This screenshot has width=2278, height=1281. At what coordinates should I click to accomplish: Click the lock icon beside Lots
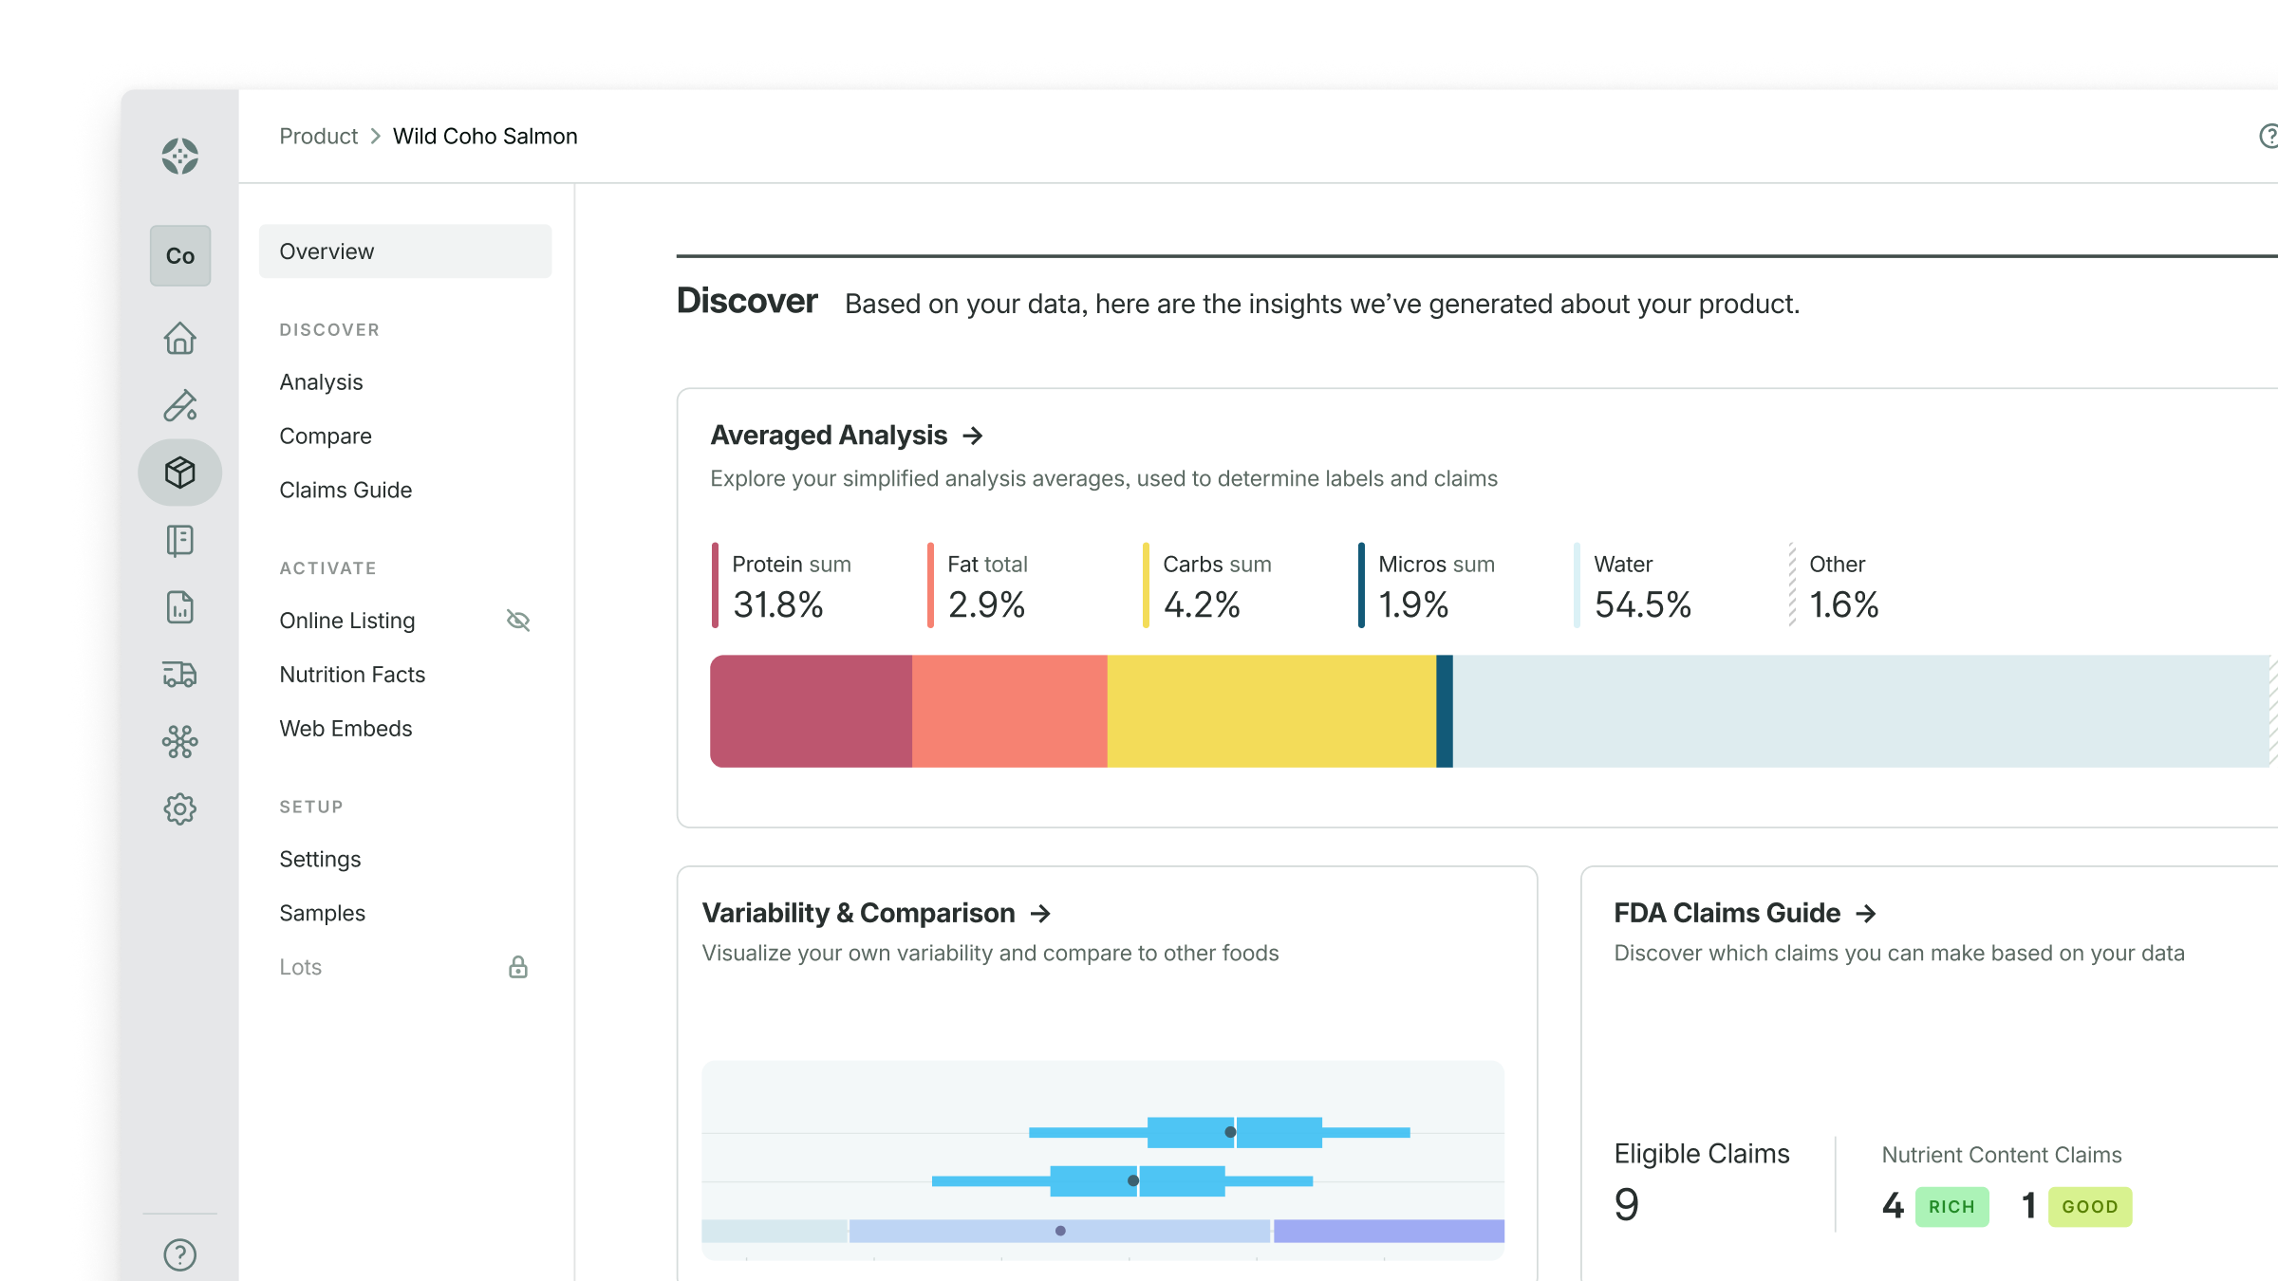tap(518, 967)
